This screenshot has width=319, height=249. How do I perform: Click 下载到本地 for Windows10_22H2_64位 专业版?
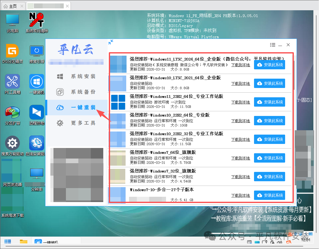click(240, 121)
